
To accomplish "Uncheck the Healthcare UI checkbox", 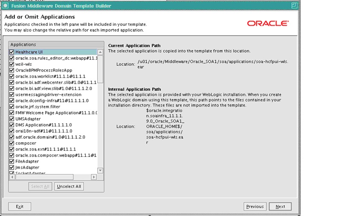I will [x=12, y=52].
